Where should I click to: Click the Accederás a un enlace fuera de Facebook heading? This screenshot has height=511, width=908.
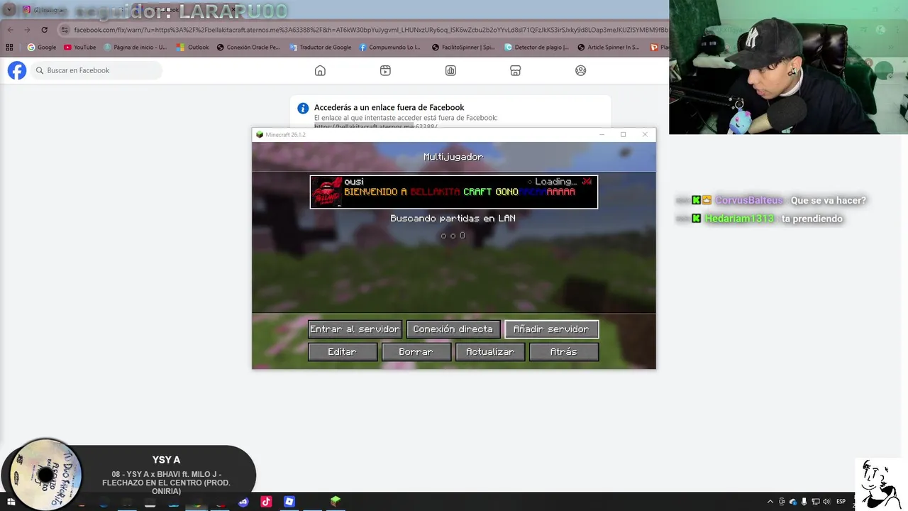coord(389,107)
